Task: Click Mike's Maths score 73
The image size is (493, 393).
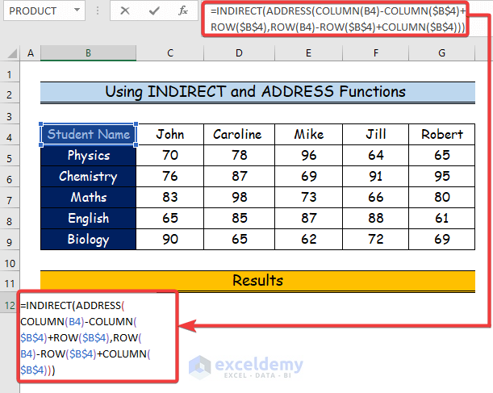Action: click(308, 198)
